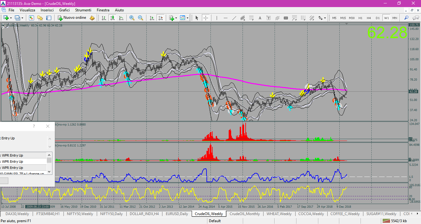
Task: Select the Text Label tool
Action: tap(268, 18)
